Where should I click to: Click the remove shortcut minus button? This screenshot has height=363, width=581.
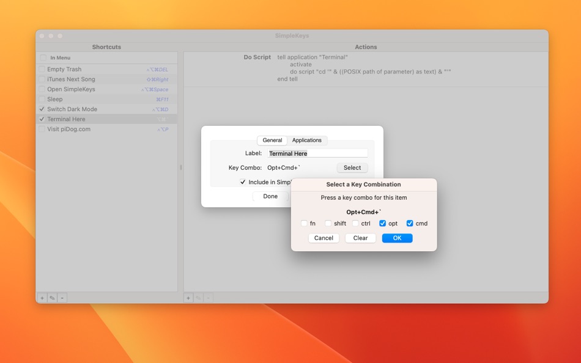pos(62,298)
